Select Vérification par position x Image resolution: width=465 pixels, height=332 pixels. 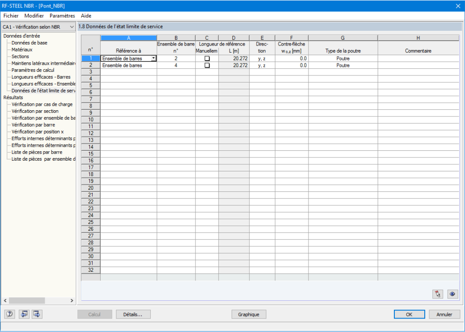coord(38,131)
